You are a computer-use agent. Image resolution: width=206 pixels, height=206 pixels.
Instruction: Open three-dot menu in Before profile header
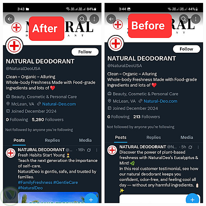tap(196, 19)
